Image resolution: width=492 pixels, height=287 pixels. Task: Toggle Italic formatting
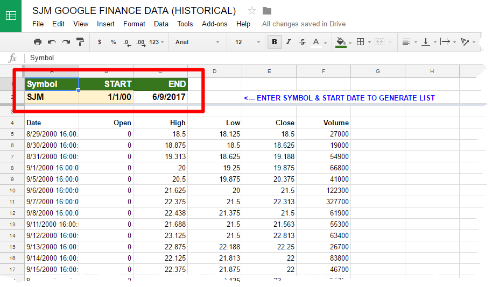point(289,42)
